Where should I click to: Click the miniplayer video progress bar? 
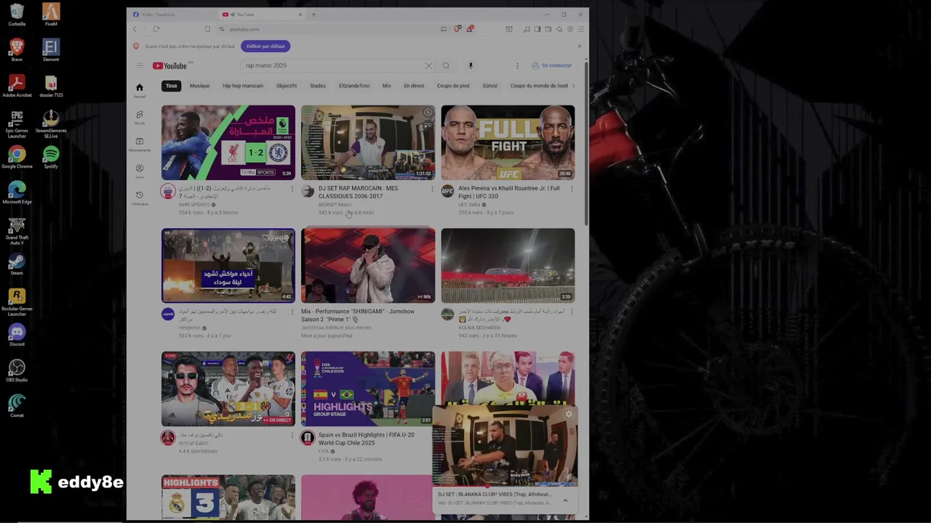pyautogui.click(x=505, y=486)
